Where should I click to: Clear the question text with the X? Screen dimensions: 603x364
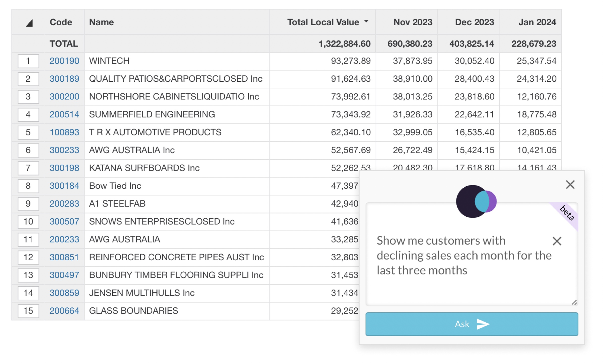[557, 241]
